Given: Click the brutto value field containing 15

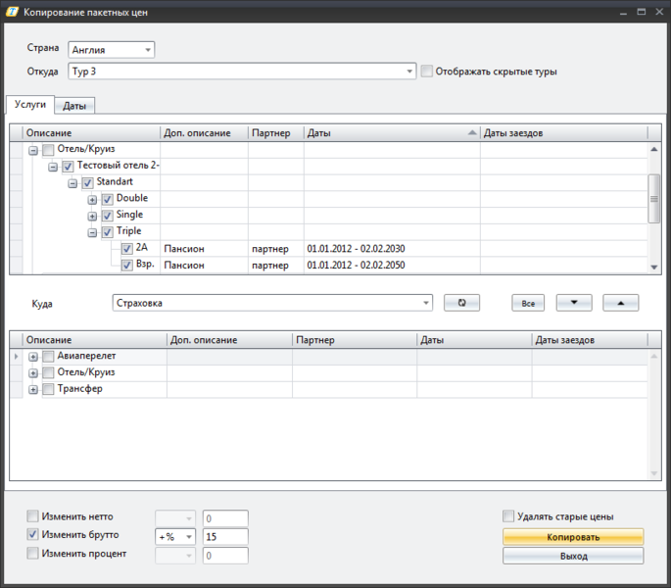Looking at the screenshot, I should pos(225,537).
